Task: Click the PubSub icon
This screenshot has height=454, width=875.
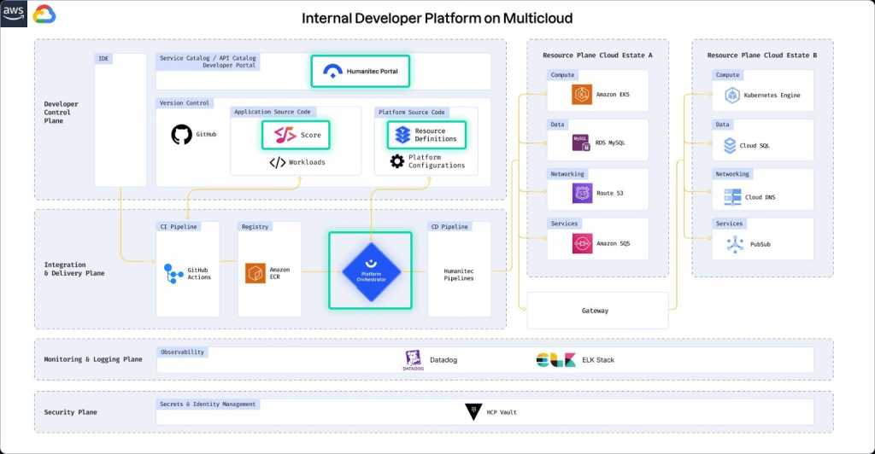Action: (734, 244)
